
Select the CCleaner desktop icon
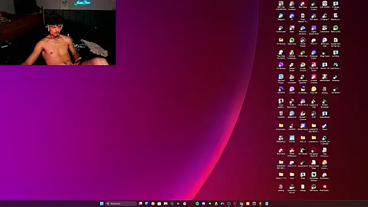point(324,17)
